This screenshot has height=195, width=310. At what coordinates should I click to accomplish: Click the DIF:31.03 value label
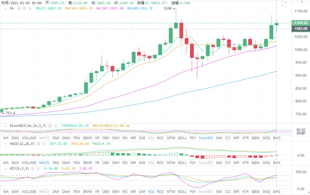pyautogui.click(x=59, y=144)
